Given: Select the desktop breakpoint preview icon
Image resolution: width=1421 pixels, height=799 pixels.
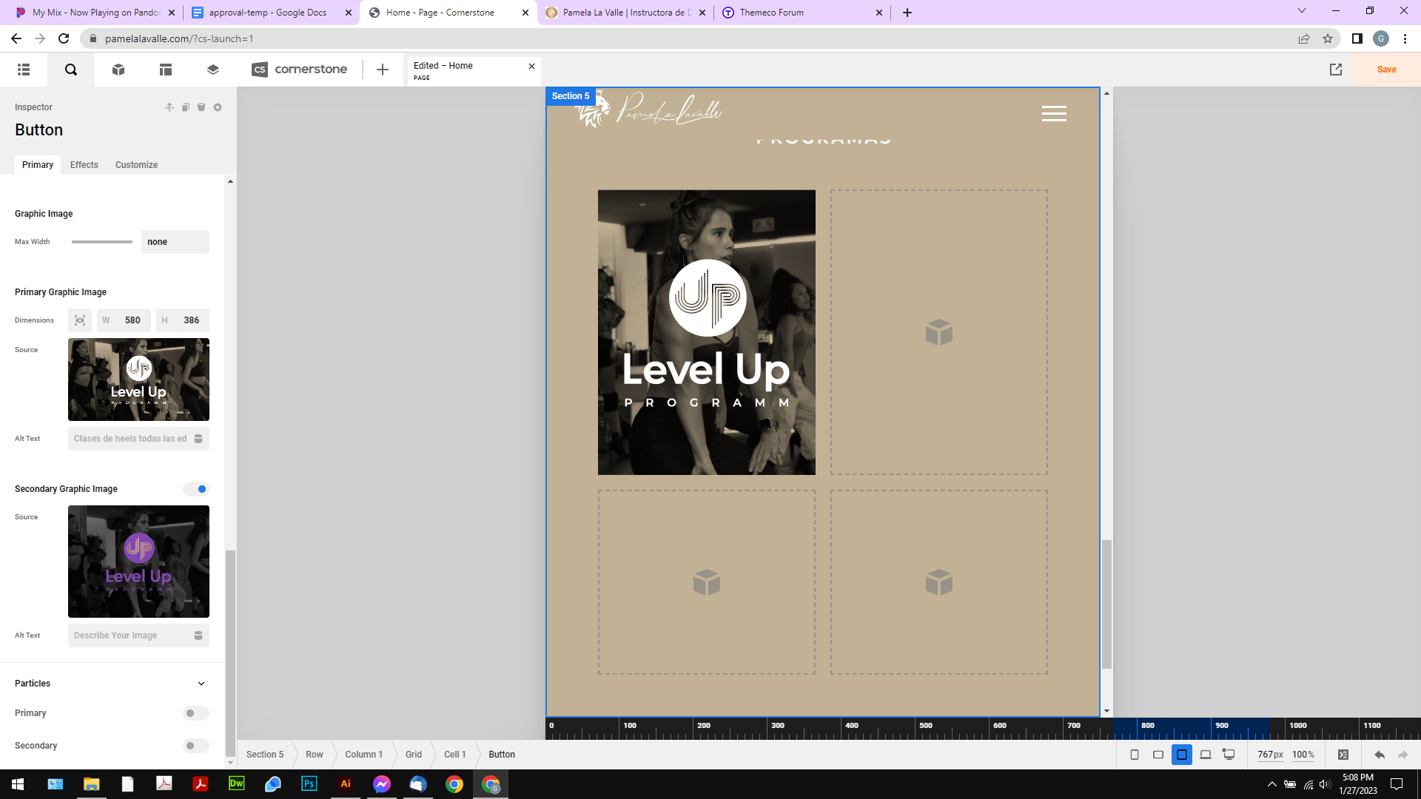Looking at the screenshot, I should 1229,755.
